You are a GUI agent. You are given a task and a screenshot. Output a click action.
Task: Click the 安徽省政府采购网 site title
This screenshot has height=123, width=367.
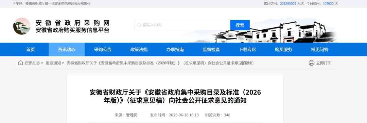[x=72, y=23]
